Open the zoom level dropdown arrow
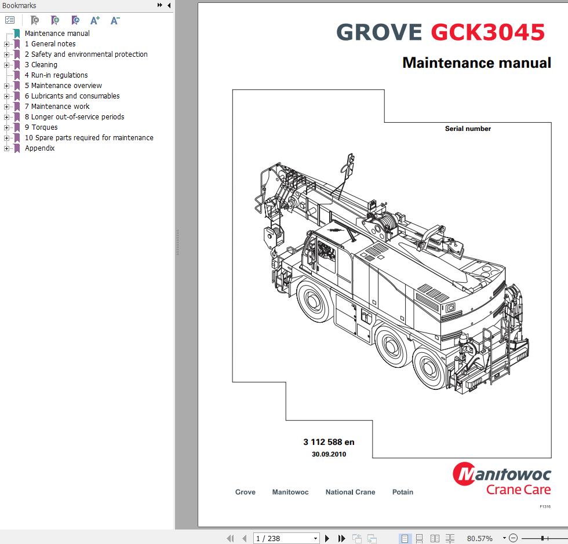Viewport: 568px width, 544px height. 504,538
